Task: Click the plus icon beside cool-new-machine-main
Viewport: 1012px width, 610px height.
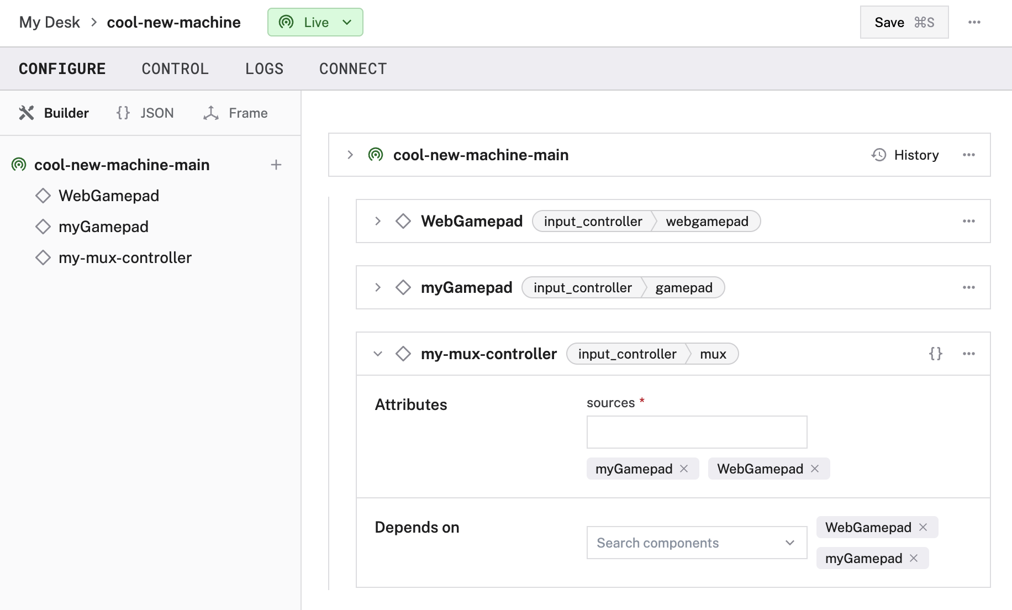Action: [x=276, y=165]
